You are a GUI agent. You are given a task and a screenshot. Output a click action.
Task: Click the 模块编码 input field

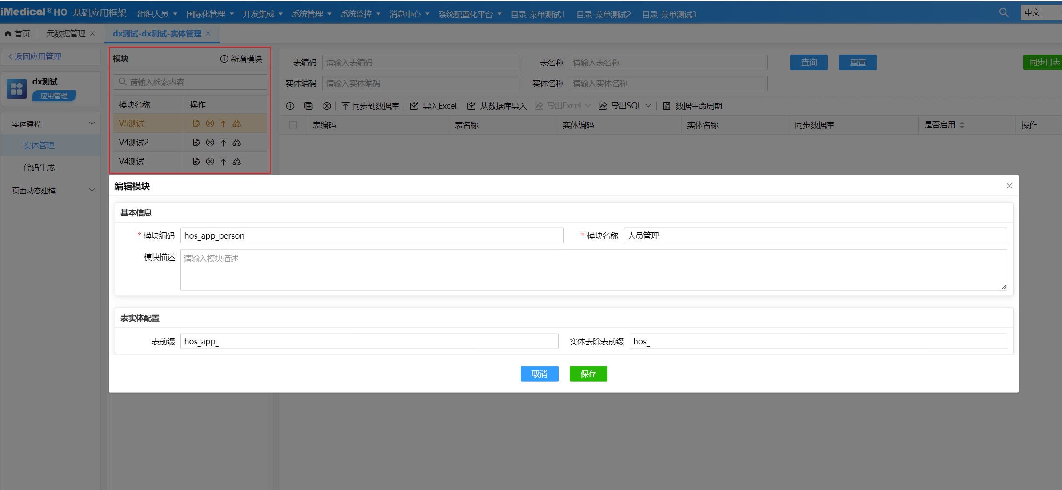point(372,236)
